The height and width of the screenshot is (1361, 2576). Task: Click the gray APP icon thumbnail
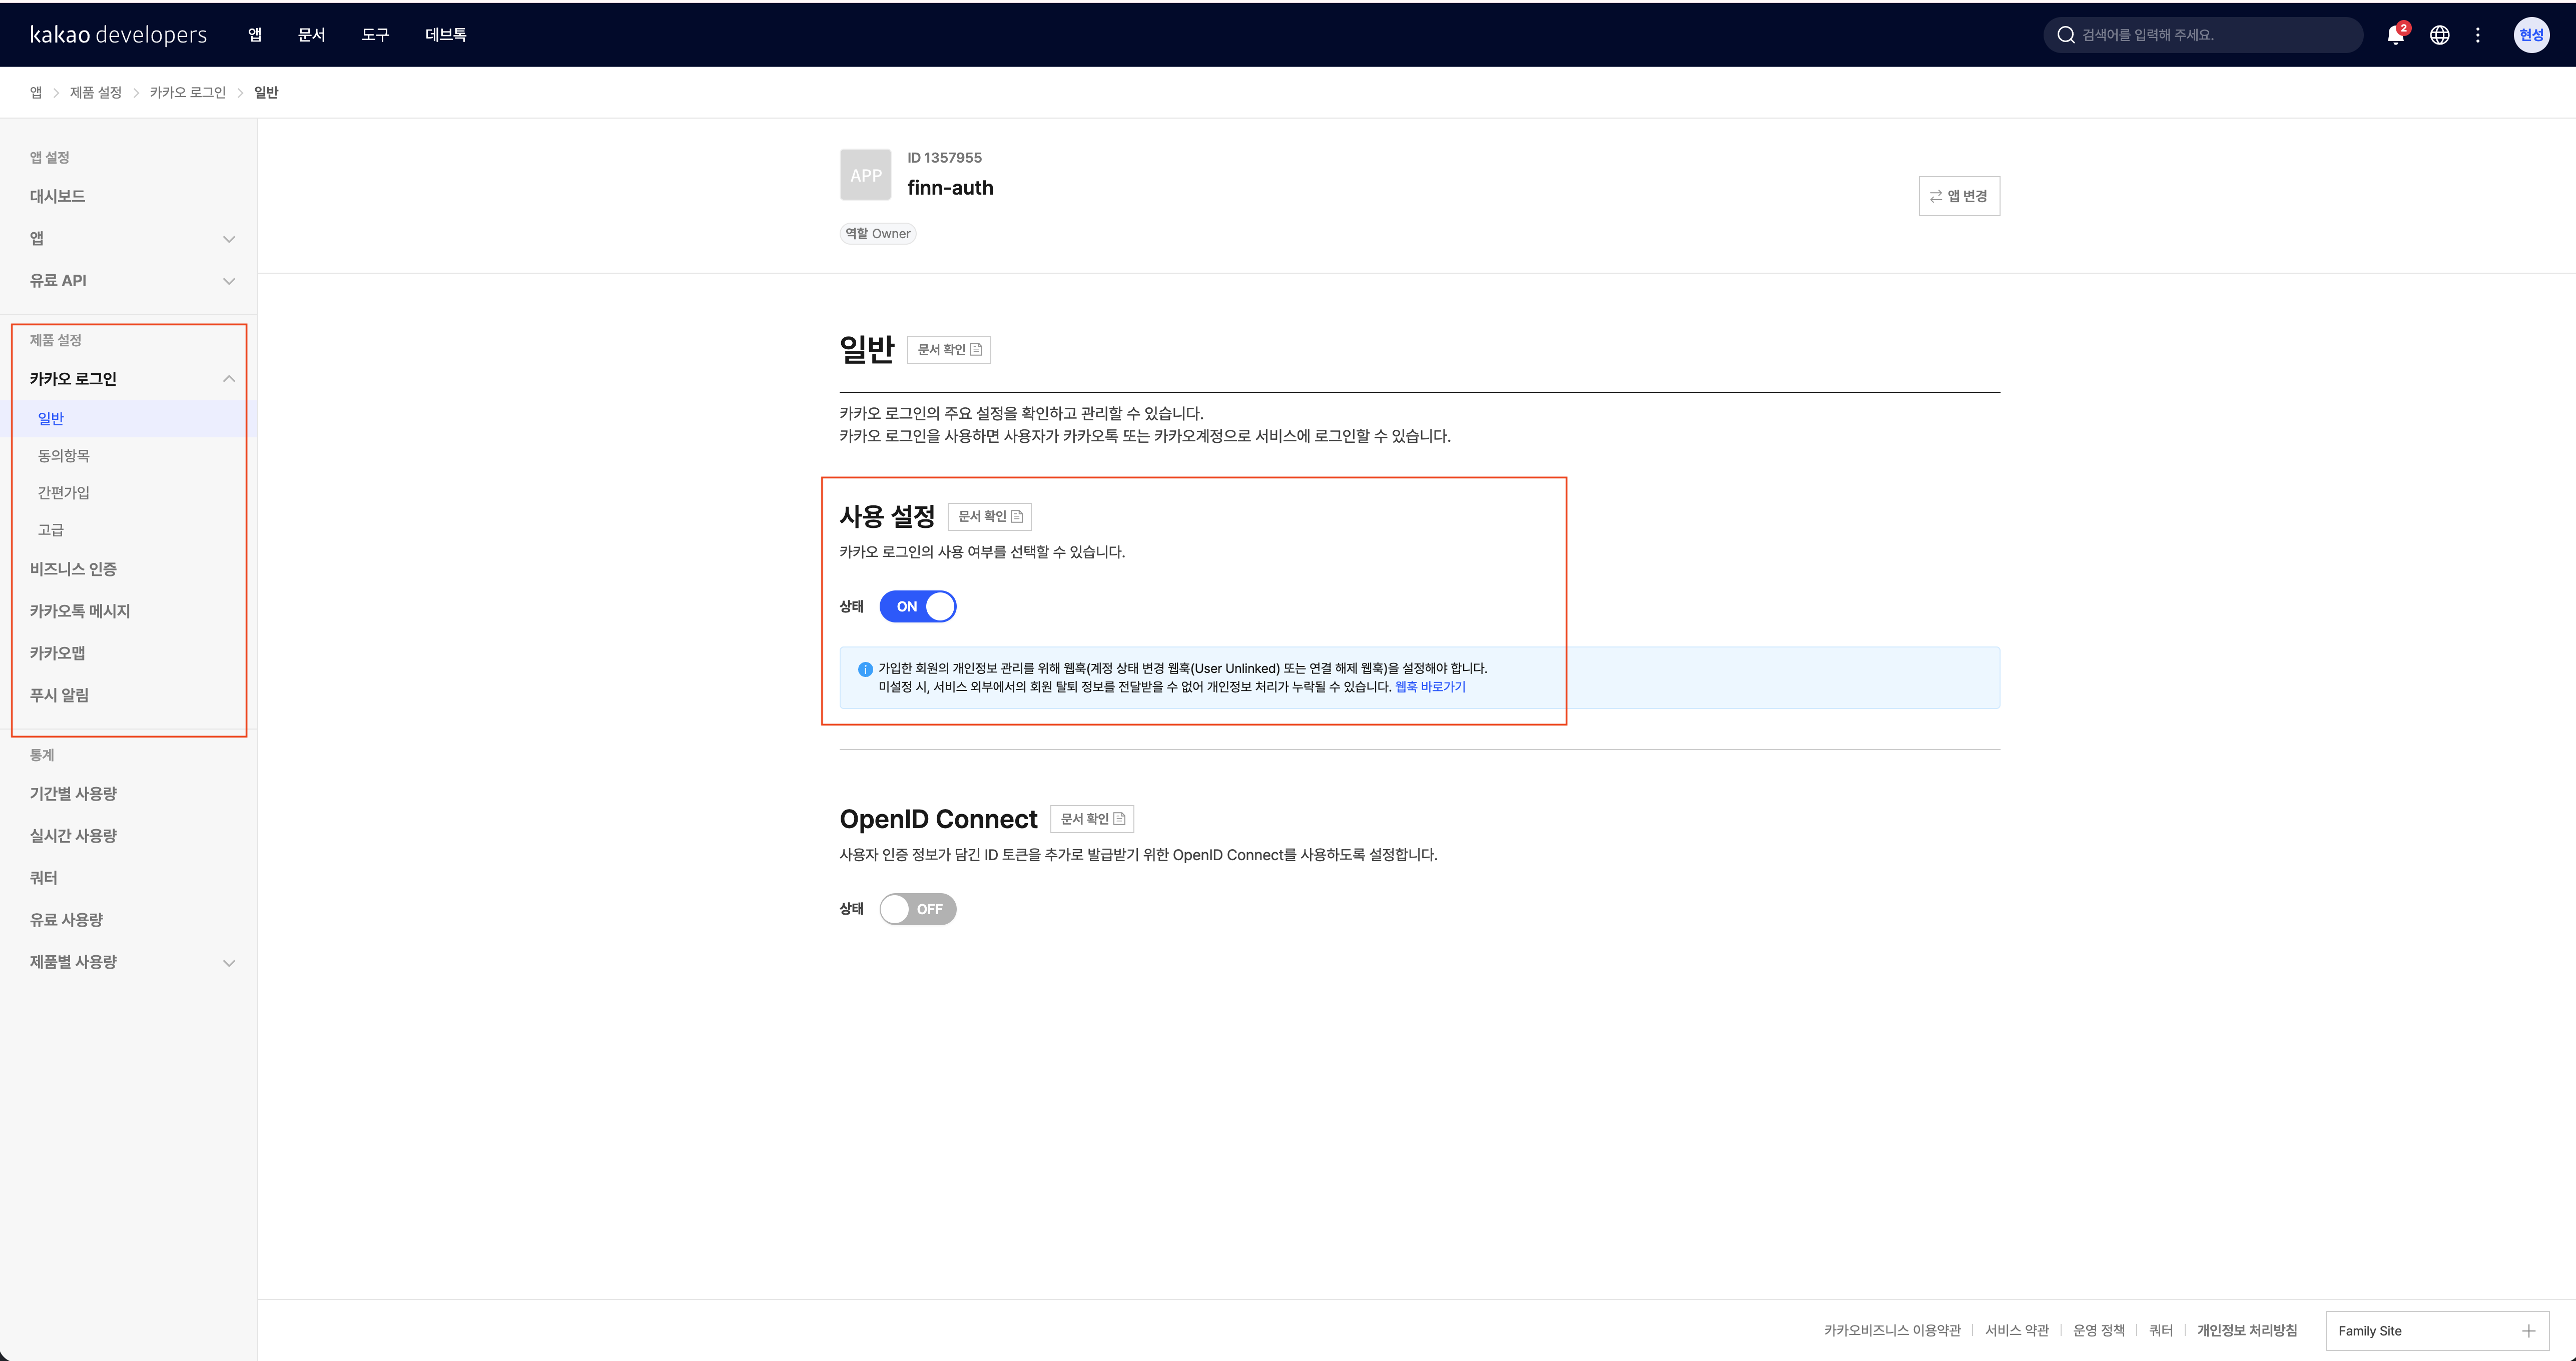point(865,175)
